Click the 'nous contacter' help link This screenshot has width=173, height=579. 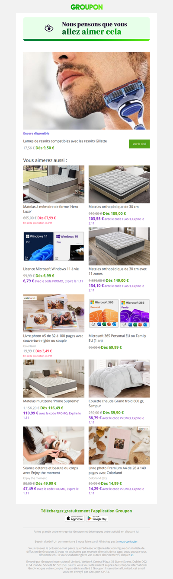click(x=128, y=541)
